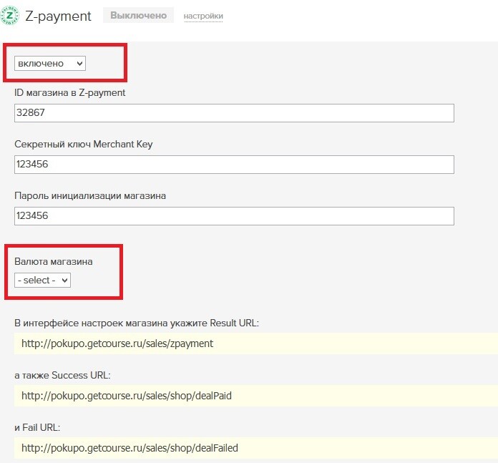The width and height of the screenshot is (498, 463).
Task: Click the Выключено status badge
Action: pos(138,15)
